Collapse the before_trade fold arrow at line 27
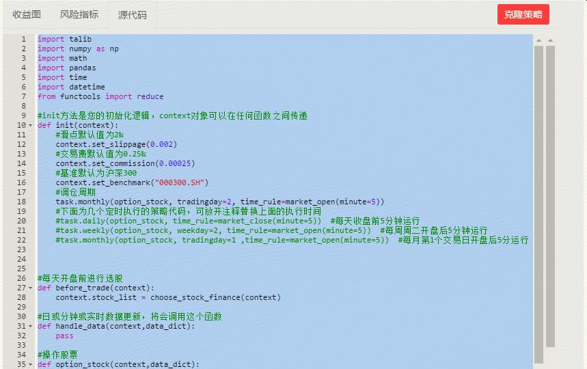The height and width of the screenshot is (369, 587). point(31,288)
